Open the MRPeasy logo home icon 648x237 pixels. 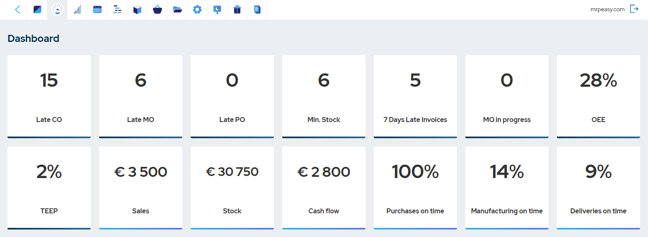(37, 10)
